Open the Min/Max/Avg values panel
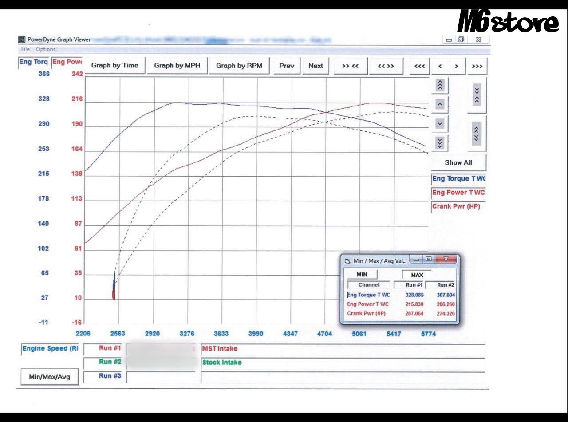Viewport: 568px width, 422px height. 50,378
